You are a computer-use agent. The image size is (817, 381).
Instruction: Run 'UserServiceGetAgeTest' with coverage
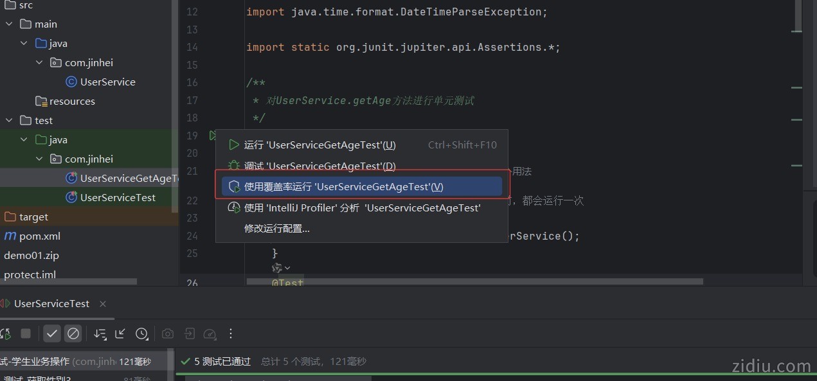[x=343, y=187]
